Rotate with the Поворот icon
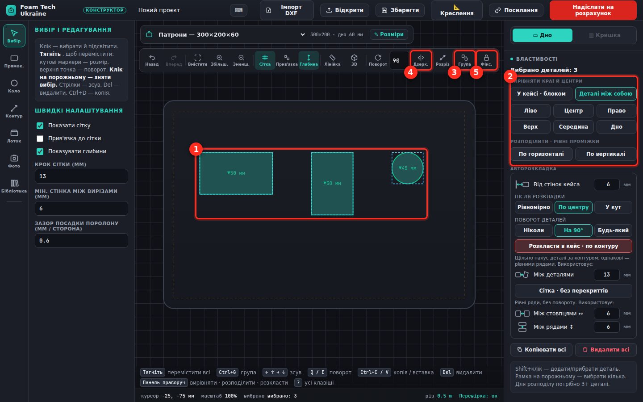This screenshot has height=402, width=643. pyautogui.click(x=378, y=60)
